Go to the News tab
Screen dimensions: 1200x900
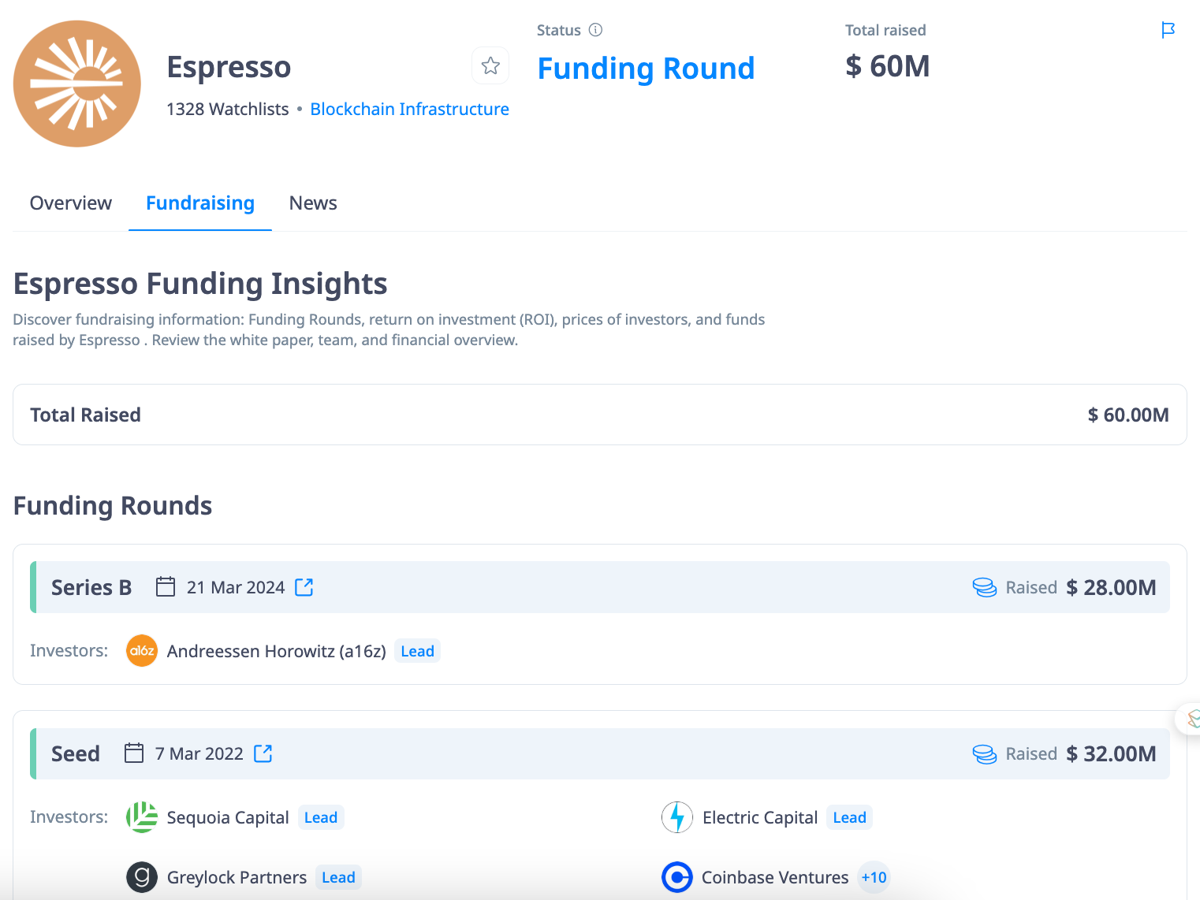(313, 203)
